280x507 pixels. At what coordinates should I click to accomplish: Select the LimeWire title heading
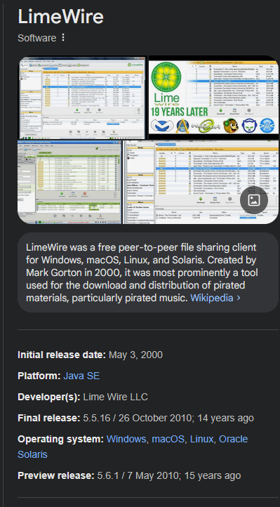pos(61,16)
